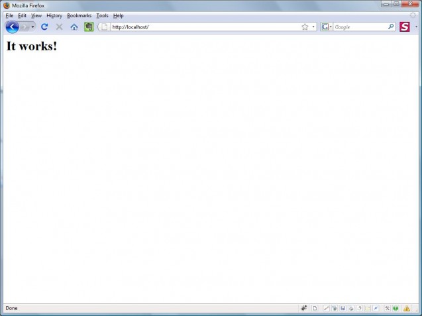Bookmark this page with the star

305,27
